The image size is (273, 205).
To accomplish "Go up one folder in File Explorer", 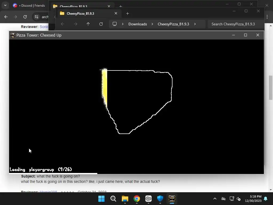I will [x=88, y=24].
